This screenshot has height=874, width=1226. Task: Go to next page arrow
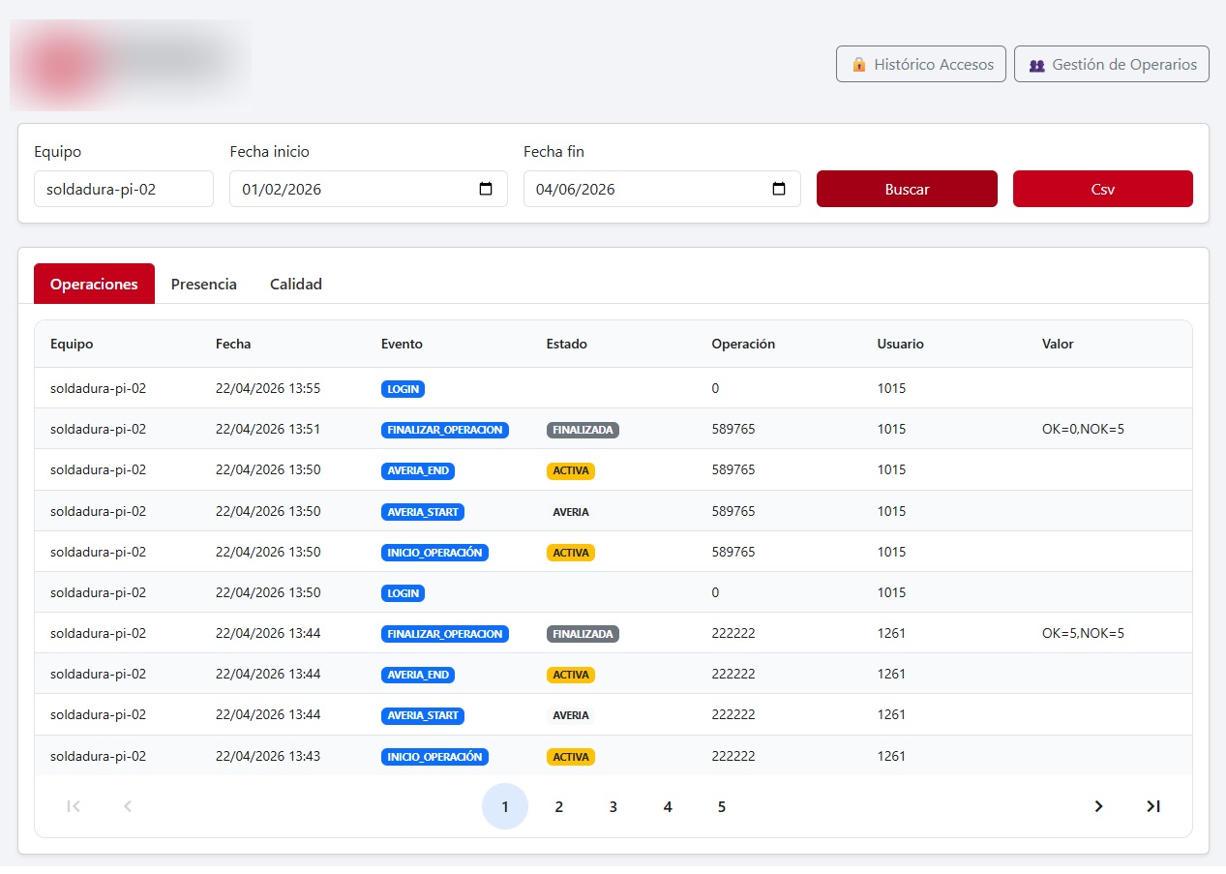1098,806
